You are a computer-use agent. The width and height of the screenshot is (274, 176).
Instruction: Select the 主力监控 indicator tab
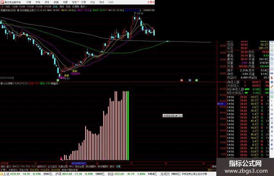coord(52,166)
